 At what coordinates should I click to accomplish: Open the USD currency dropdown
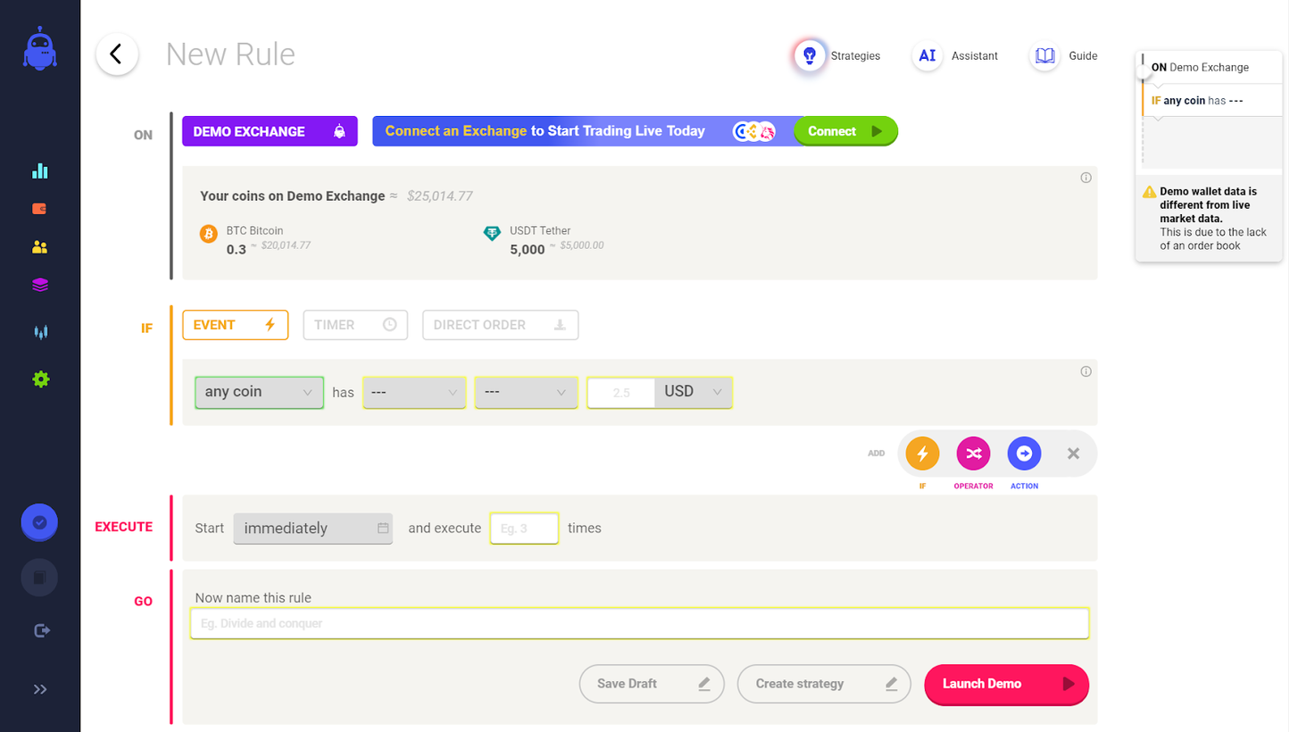[694, 392]
